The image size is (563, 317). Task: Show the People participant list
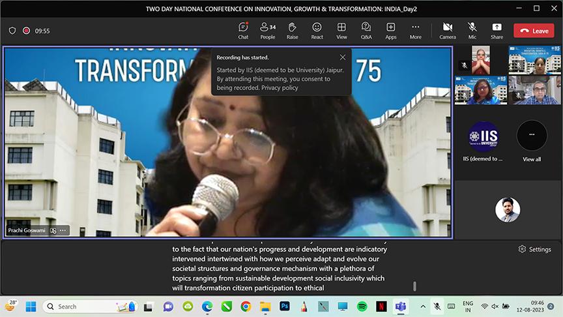[268, 30]
